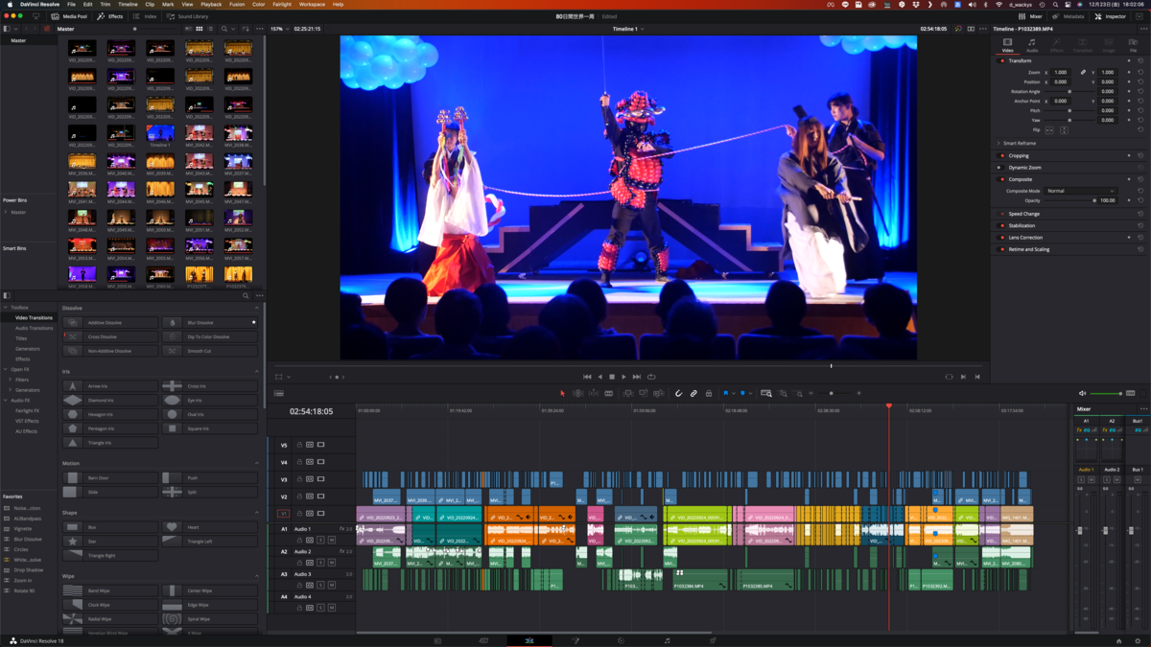Screen dimensions: 1151x647
Task: Open the Workspace menu
Action: 312,4
